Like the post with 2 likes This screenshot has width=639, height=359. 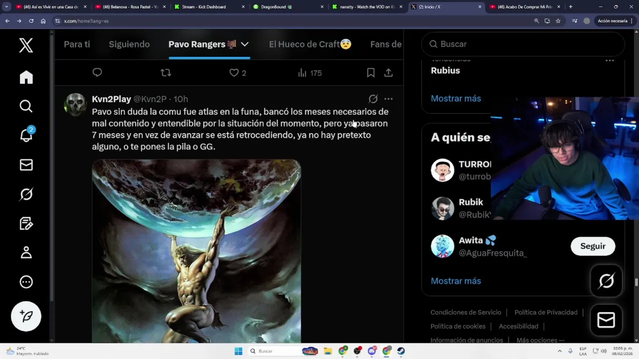click(238, 73)
